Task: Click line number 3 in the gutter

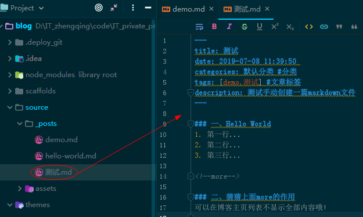Action: [x=164, y=62]
